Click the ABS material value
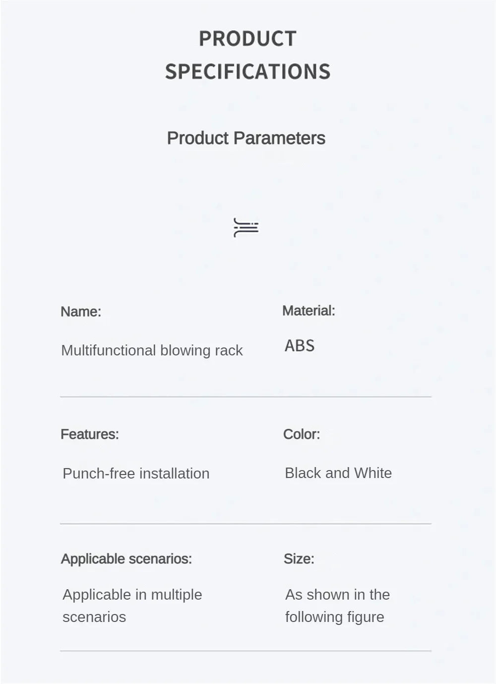 [x=300, y=345]
